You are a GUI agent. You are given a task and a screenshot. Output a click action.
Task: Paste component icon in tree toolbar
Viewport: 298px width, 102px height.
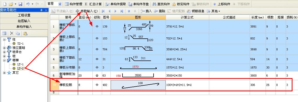point(25,33)
